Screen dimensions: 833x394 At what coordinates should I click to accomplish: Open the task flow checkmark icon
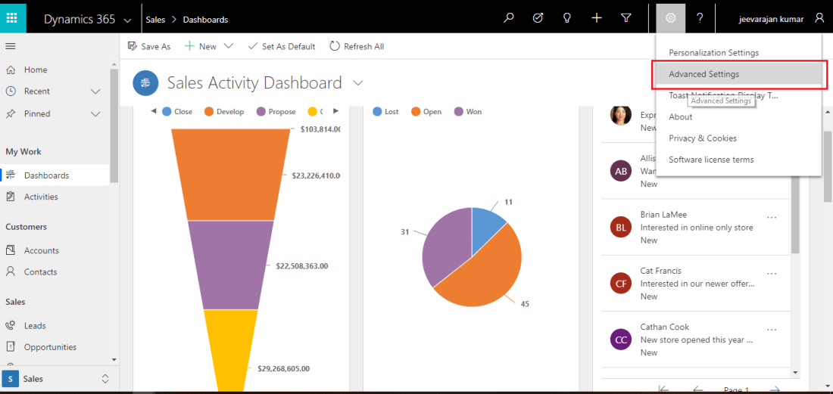point(538,18)
